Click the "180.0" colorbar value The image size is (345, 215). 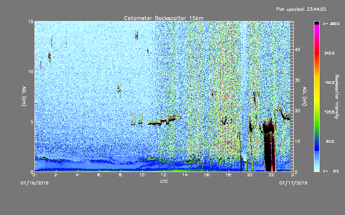(x=329, y=83)
